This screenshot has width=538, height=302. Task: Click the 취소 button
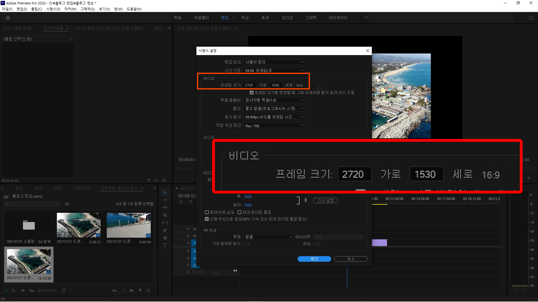click(351, 259)
